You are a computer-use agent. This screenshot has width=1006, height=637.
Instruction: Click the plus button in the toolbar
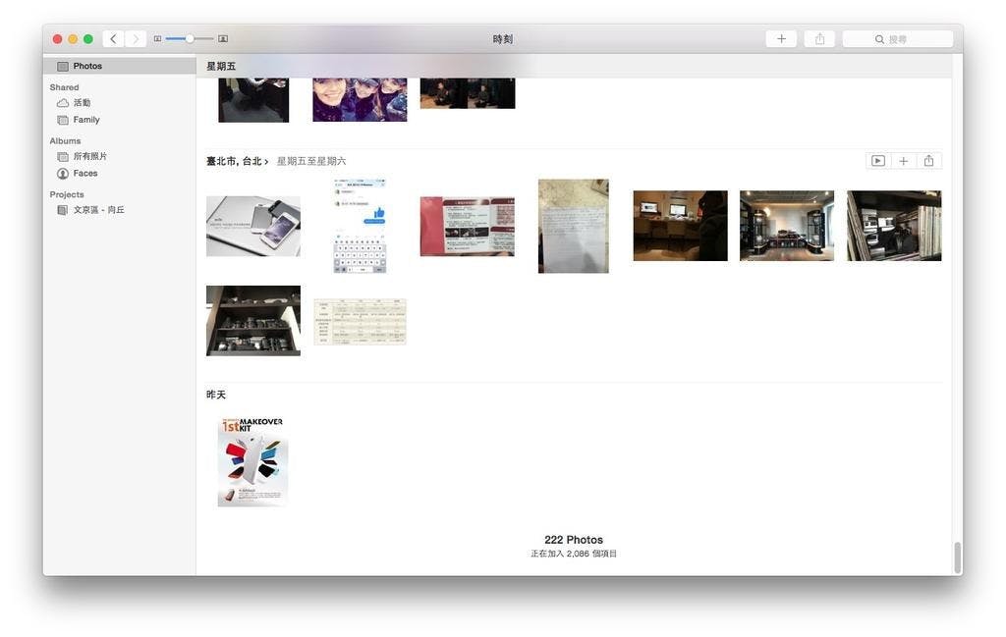pos(781,39)
